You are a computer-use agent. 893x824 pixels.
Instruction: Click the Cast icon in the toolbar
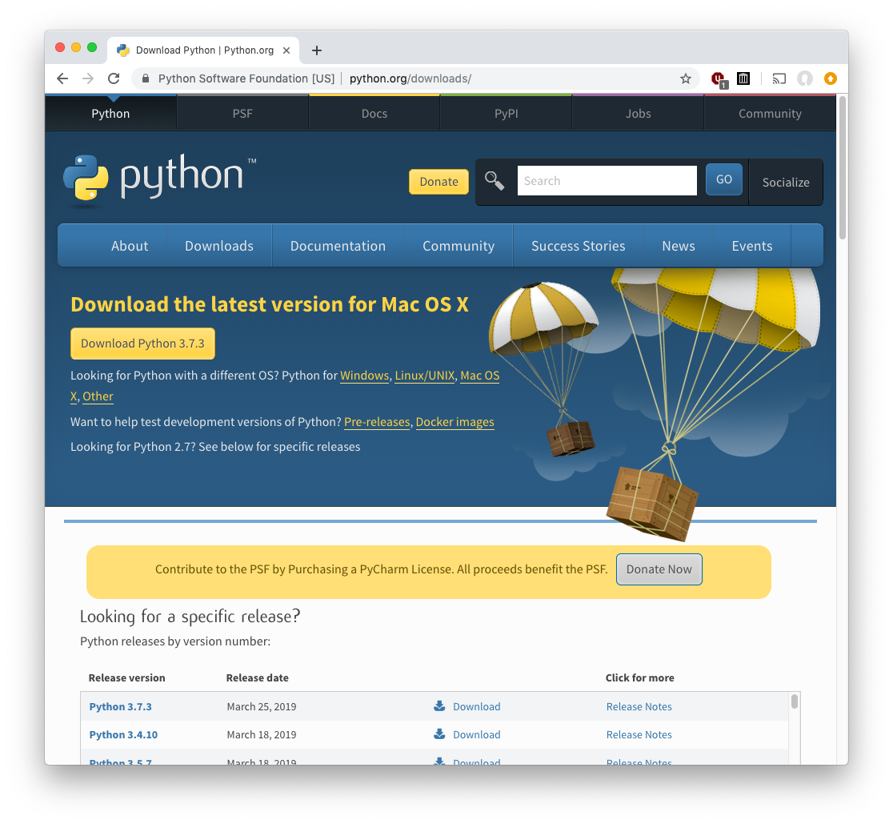click(x=779, y=78)
